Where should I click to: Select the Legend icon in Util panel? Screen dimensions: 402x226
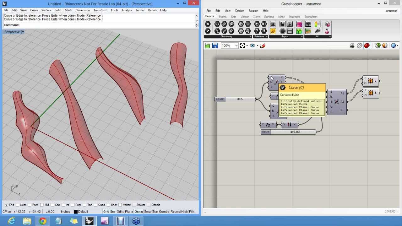(x=318, y=24)
